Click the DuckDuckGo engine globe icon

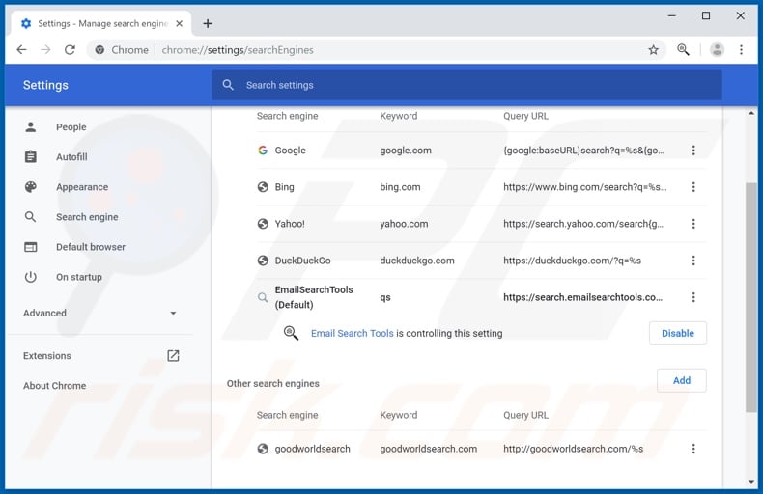pos(263,261)
